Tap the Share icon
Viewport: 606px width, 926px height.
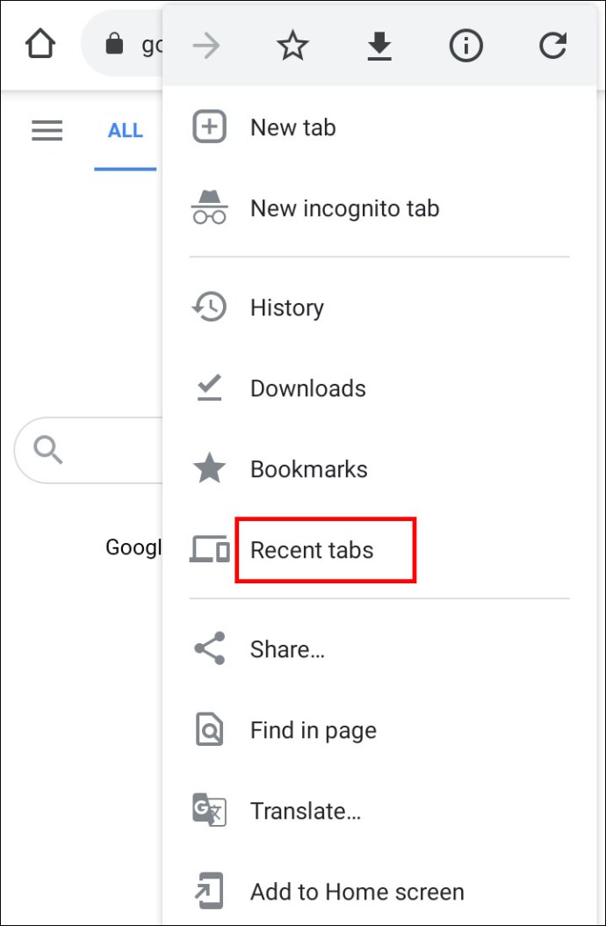click(x=209, y=648)
